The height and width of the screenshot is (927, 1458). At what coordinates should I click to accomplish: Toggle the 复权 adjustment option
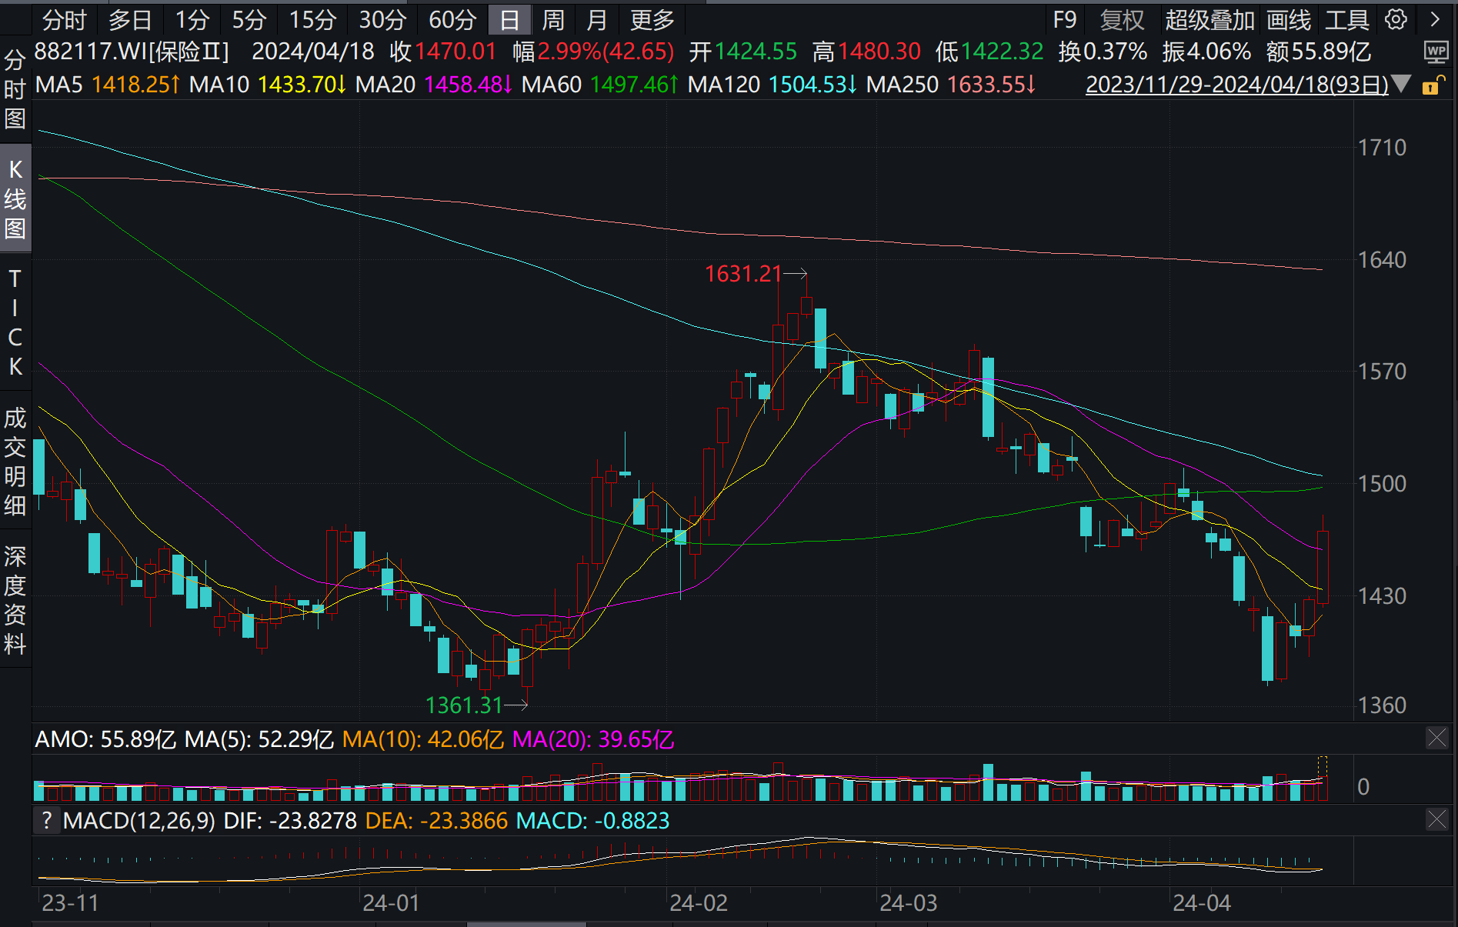click(x=1122, y=20)
